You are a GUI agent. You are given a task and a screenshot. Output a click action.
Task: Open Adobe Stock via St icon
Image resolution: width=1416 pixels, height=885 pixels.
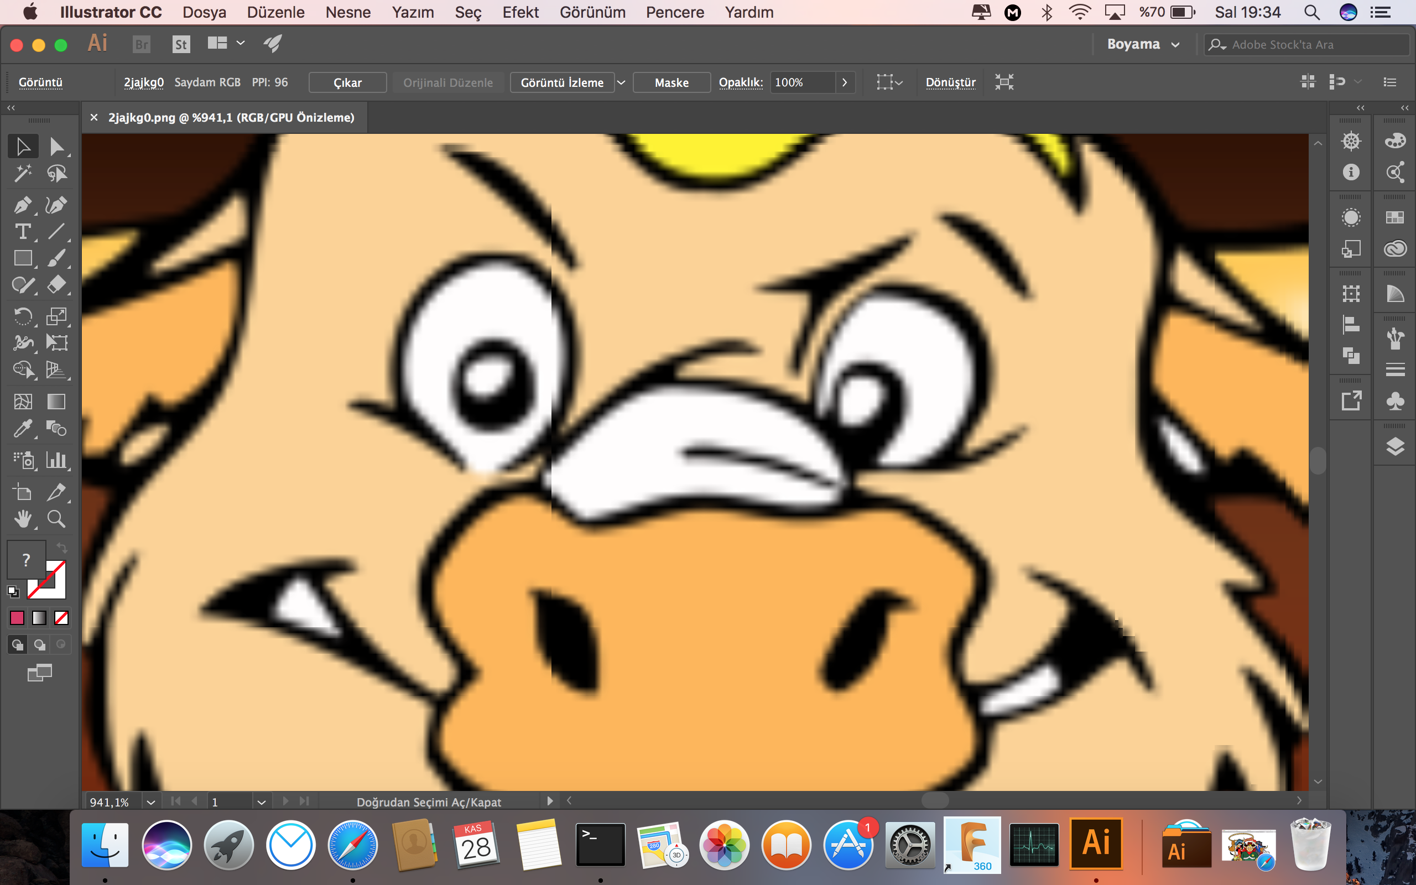pos(181,44)
